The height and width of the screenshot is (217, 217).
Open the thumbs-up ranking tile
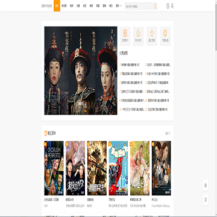pos(139,36)
